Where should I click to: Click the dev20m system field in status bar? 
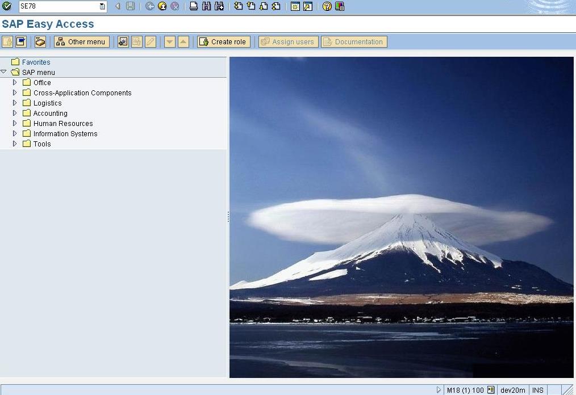coord(512,390)
